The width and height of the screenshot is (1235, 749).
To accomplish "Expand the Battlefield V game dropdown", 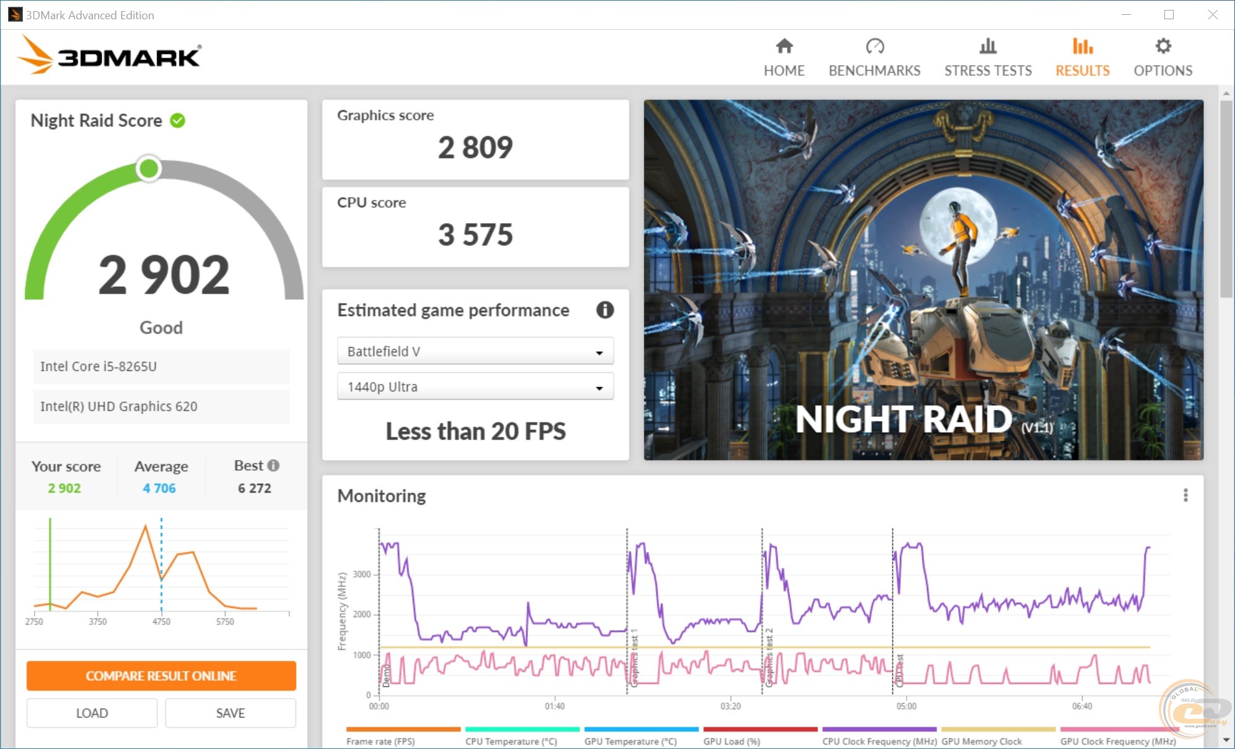I will point(475,351).
